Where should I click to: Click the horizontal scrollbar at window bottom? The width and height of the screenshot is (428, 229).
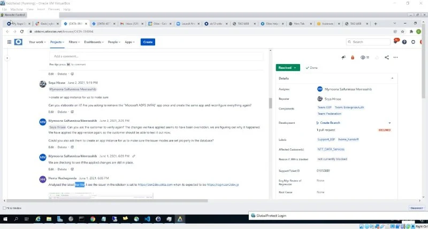[x=108, y=201]
